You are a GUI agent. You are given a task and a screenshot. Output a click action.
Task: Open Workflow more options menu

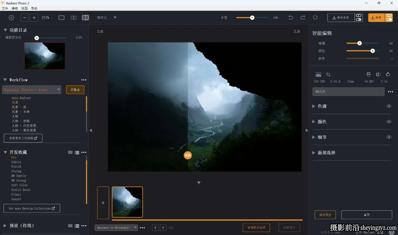(x=84, y=80)
